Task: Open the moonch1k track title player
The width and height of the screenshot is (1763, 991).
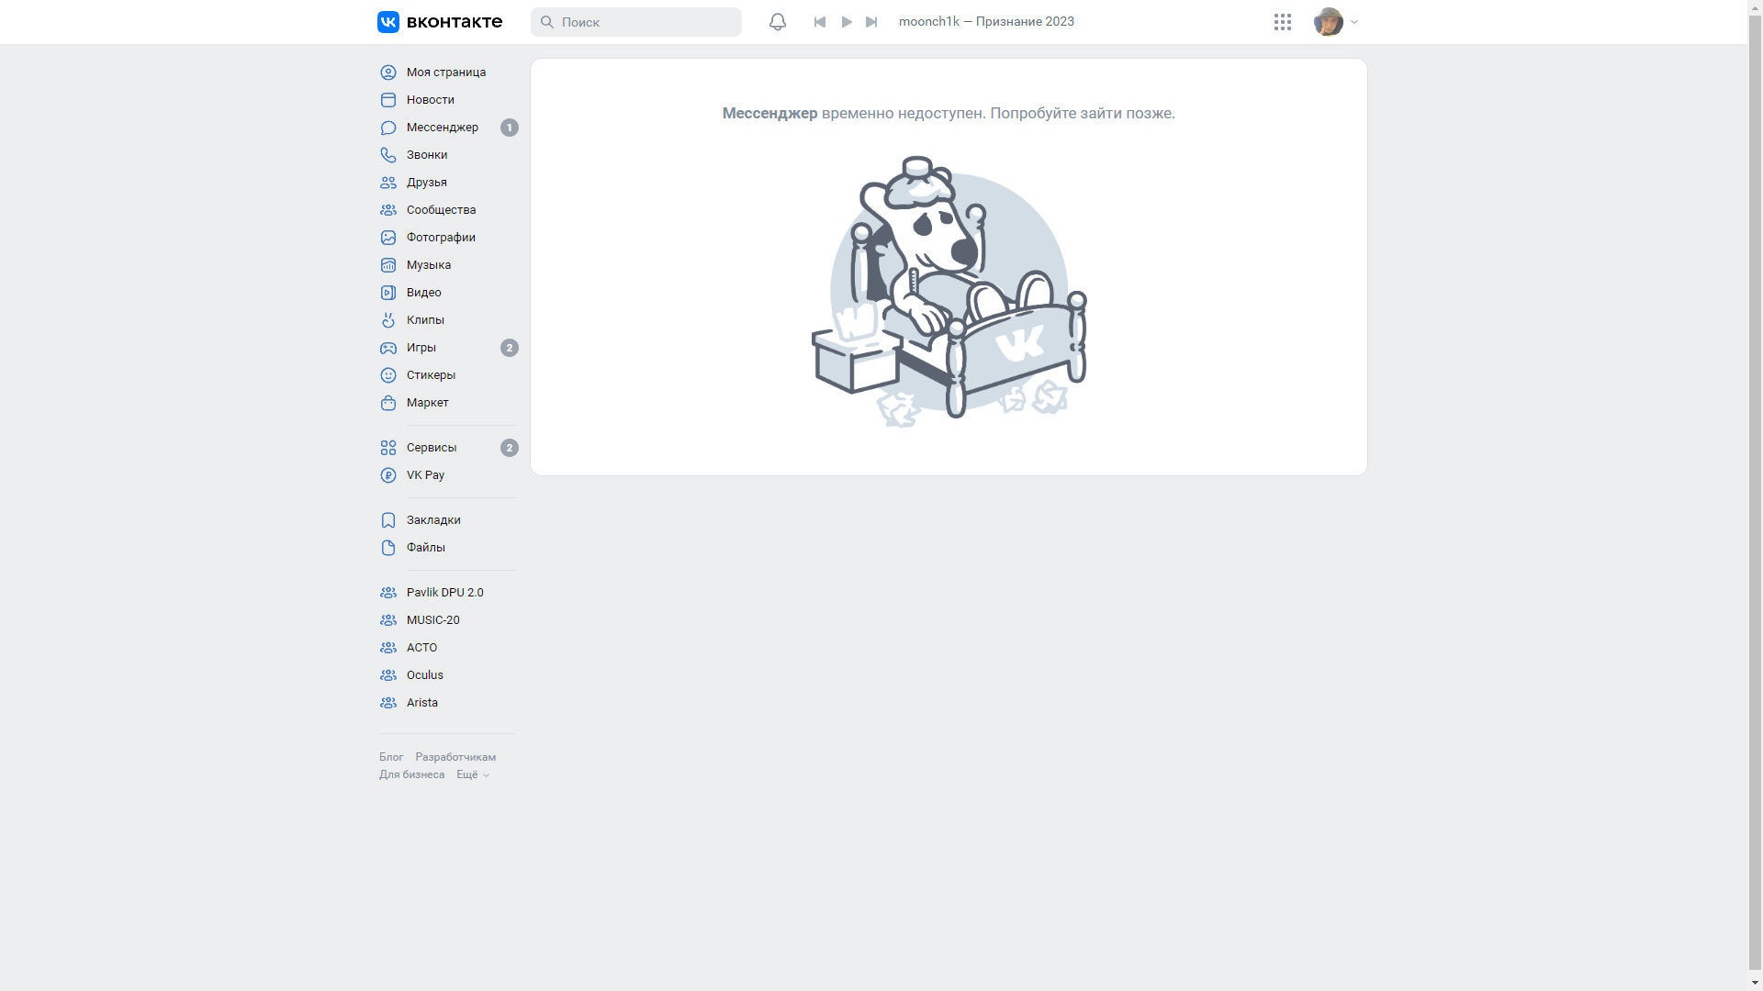Action: tap(986, 22)
